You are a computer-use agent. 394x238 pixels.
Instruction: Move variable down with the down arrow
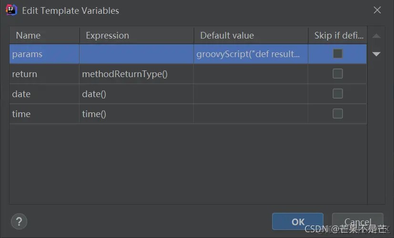[x=376, y=54]
